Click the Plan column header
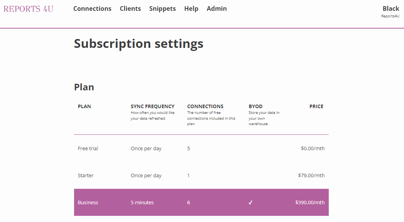 85,106
